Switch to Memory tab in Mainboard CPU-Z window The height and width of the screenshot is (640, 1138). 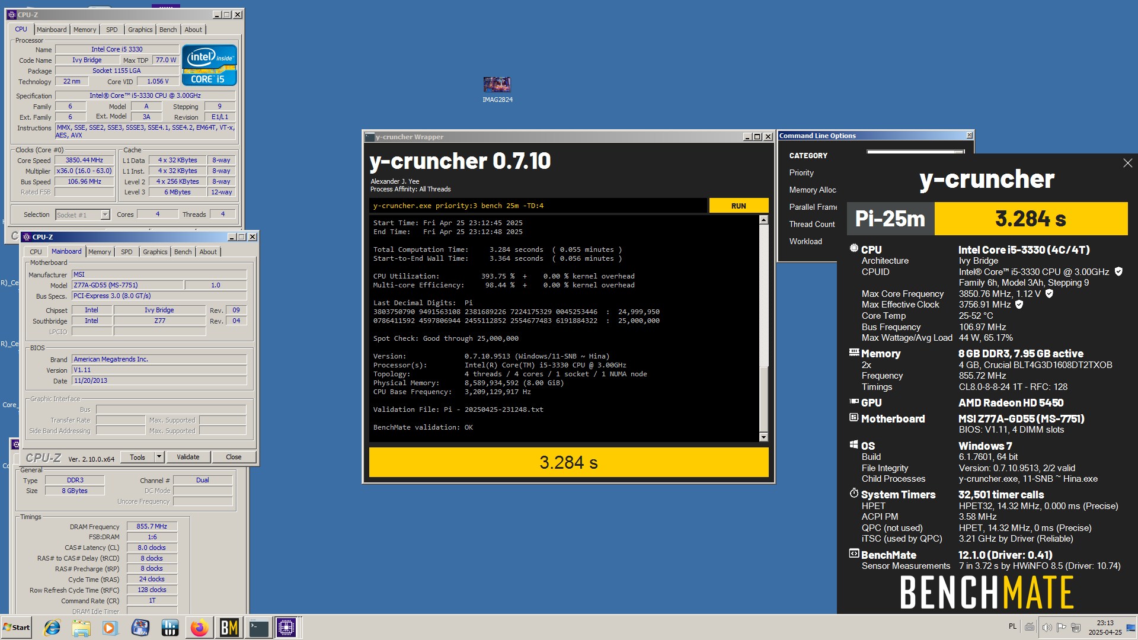(100, 252)
